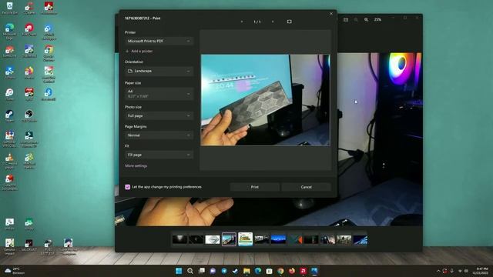This screenshot has width=493, height=277.
Task: Click the print preview image
Action: tap(265, 100)
